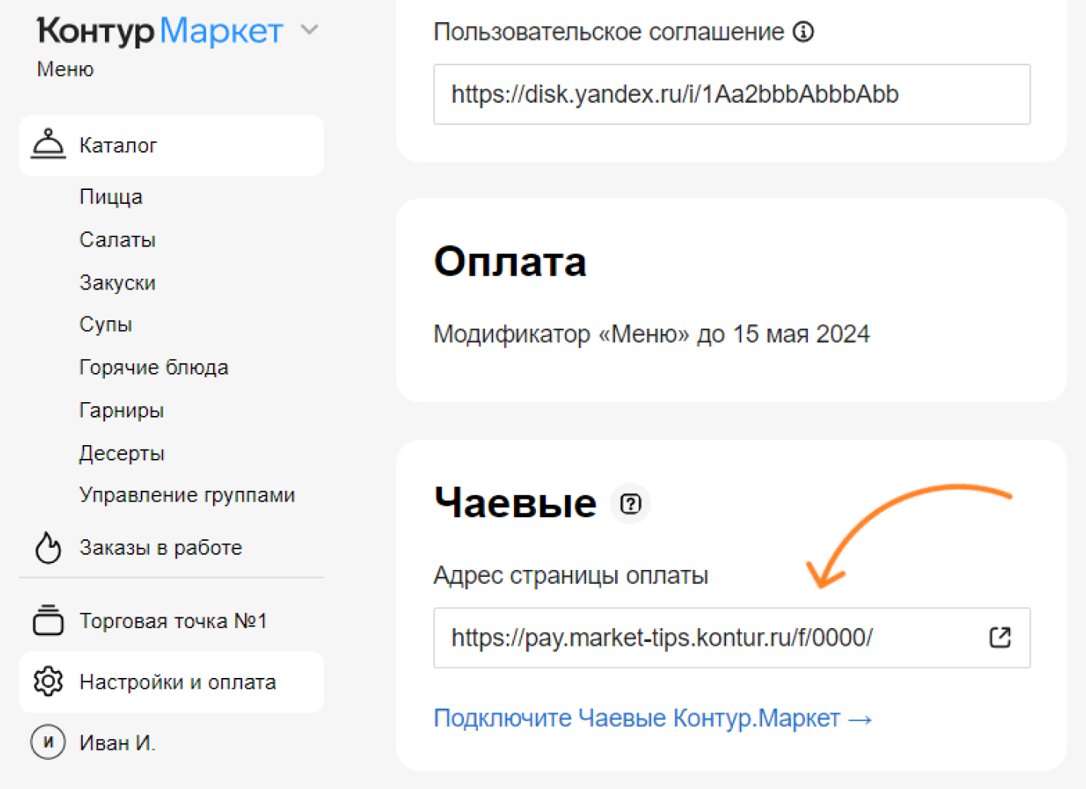This screenshot has width=1086, height=789.
Task: Click the tips payment page address field
Action: pos(705,638)
